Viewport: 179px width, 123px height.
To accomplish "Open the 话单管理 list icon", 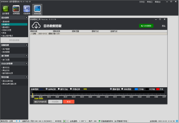I will pos(16,9).
